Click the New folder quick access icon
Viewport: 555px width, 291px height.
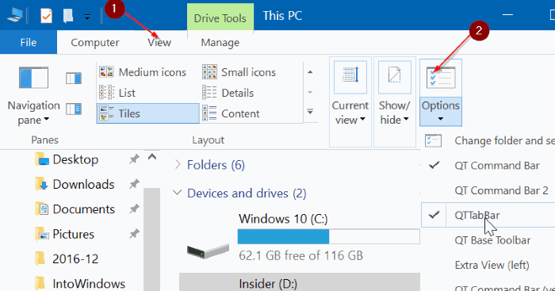point(68,16)
